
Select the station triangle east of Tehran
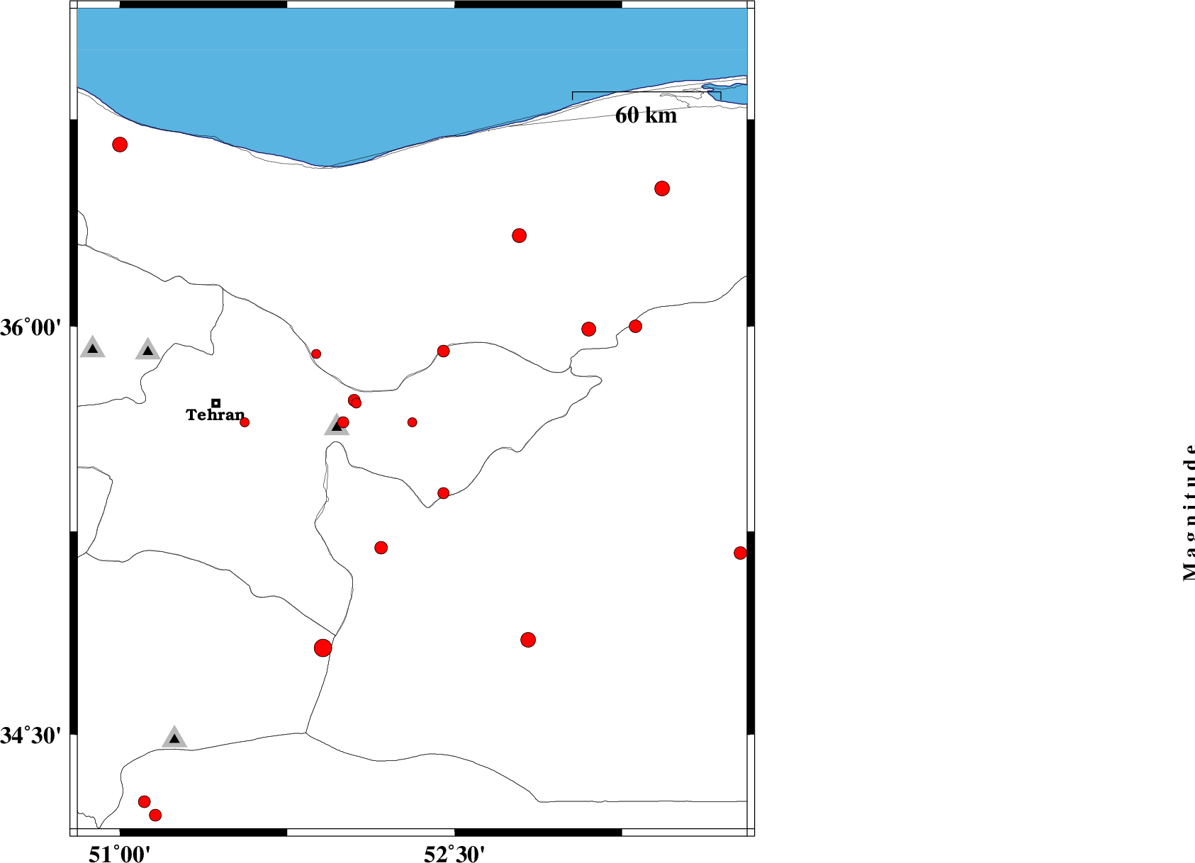(x=336, y=425)
